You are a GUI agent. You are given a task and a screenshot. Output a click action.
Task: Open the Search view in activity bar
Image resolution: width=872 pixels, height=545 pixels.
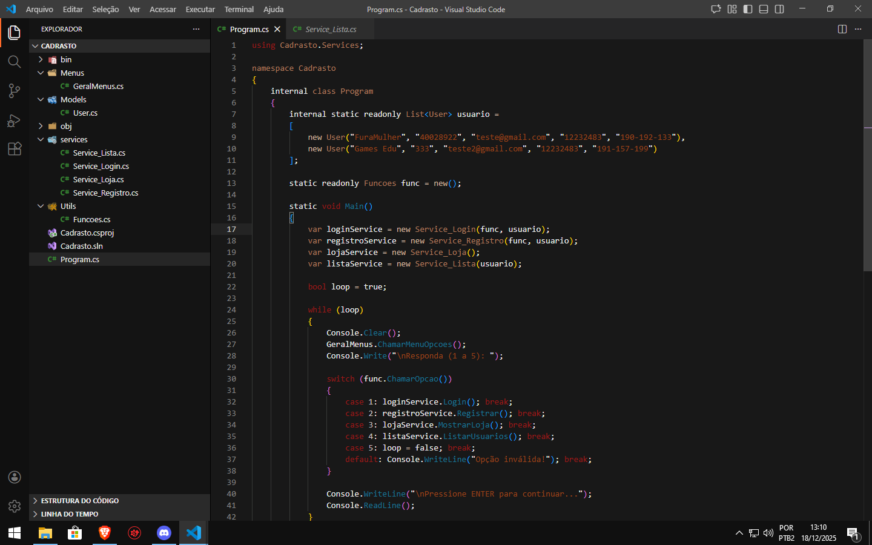coord(15,62)
